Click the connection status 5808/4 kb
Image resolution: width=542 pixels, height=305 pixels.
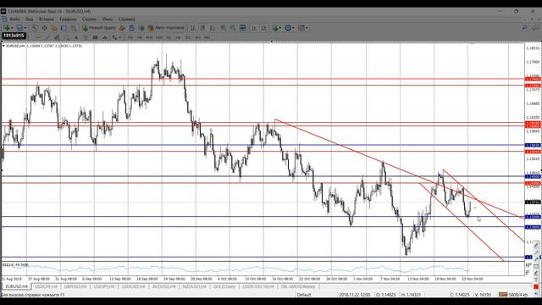click(x=513, y=295)
